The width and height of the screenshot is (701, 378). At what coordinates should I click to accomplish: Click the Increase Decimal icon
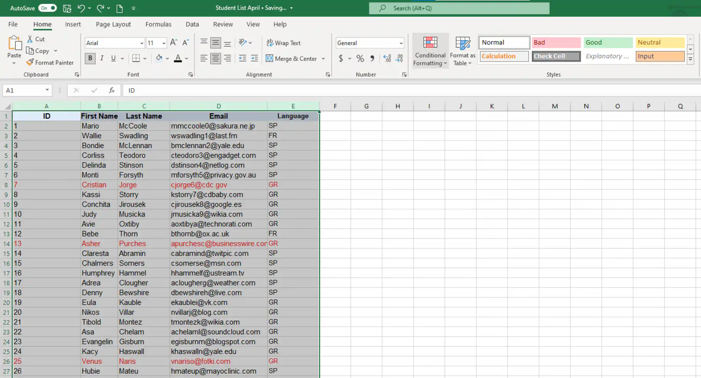(x=387, y=58)
